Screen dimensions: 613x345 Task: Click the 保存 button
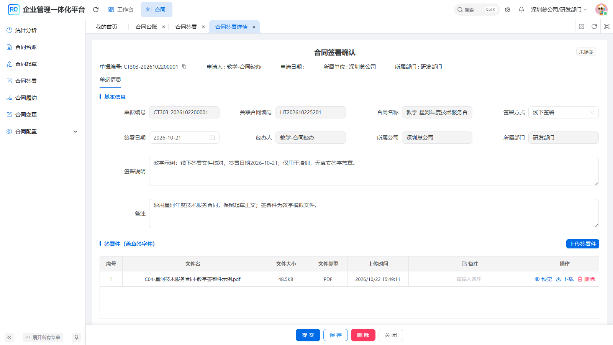[x=336, y=335]
